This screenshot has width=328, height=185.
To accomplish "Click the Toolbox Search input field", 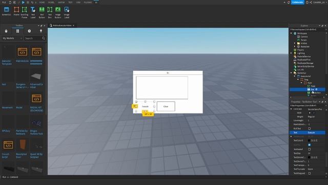I will (33, 39).
